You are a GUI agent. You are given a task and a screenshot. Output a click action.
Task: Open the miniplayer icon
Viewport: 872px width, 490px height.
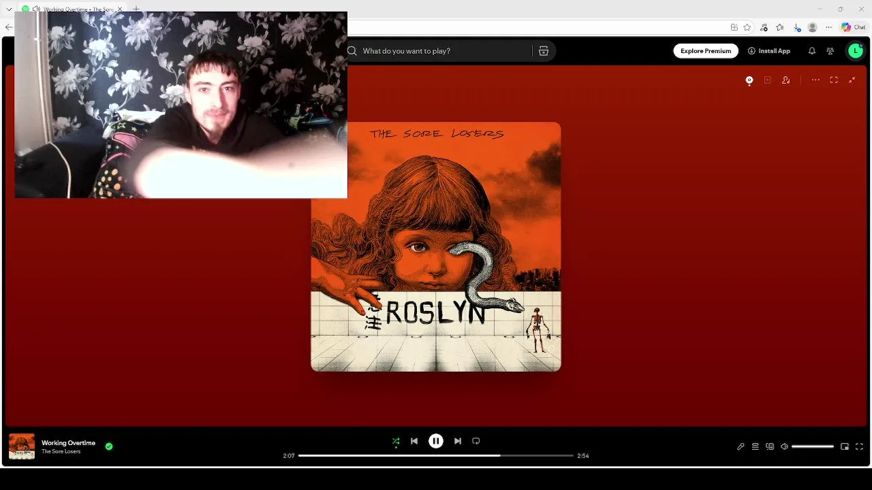point(845,446)
